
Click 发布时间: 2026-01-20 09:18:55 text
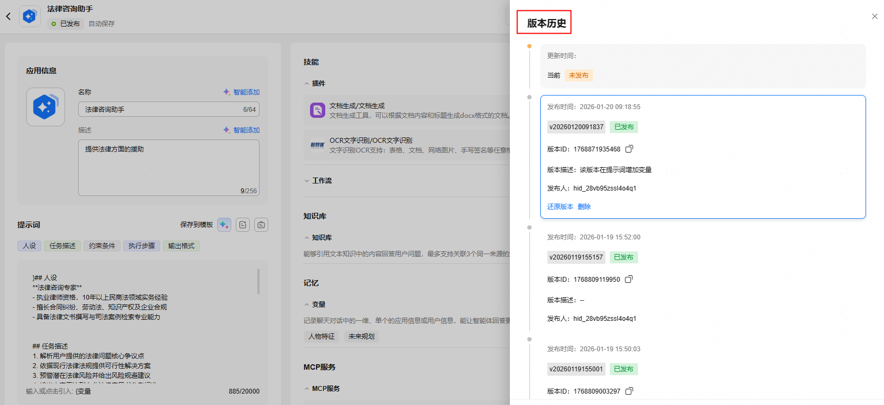coord(593,107)
